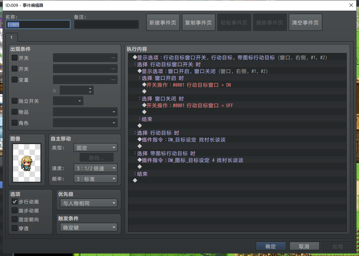This screenshot has height=256, width=359.
Task: Select the 开关操作 行动目标窗口 = OFF line
Action: pyautogui.click(x=237, y=105)
